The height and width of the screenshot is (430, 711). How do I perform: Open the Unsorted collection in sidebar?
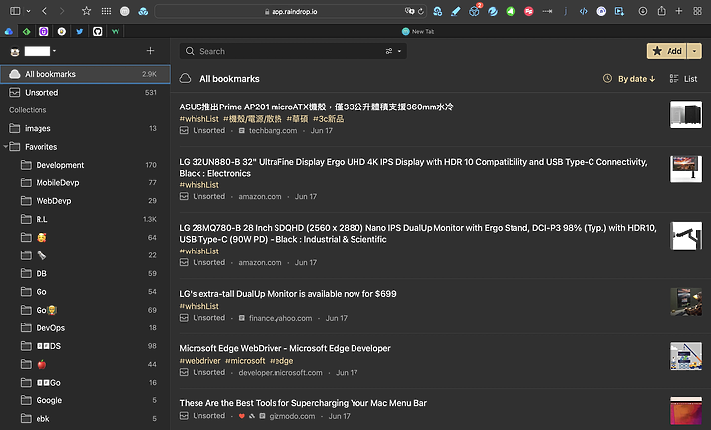tap(85, 93)
